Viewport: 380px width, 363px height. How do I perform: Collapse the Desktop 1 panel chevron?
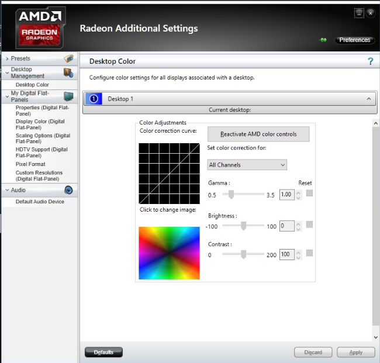(369, 99)
